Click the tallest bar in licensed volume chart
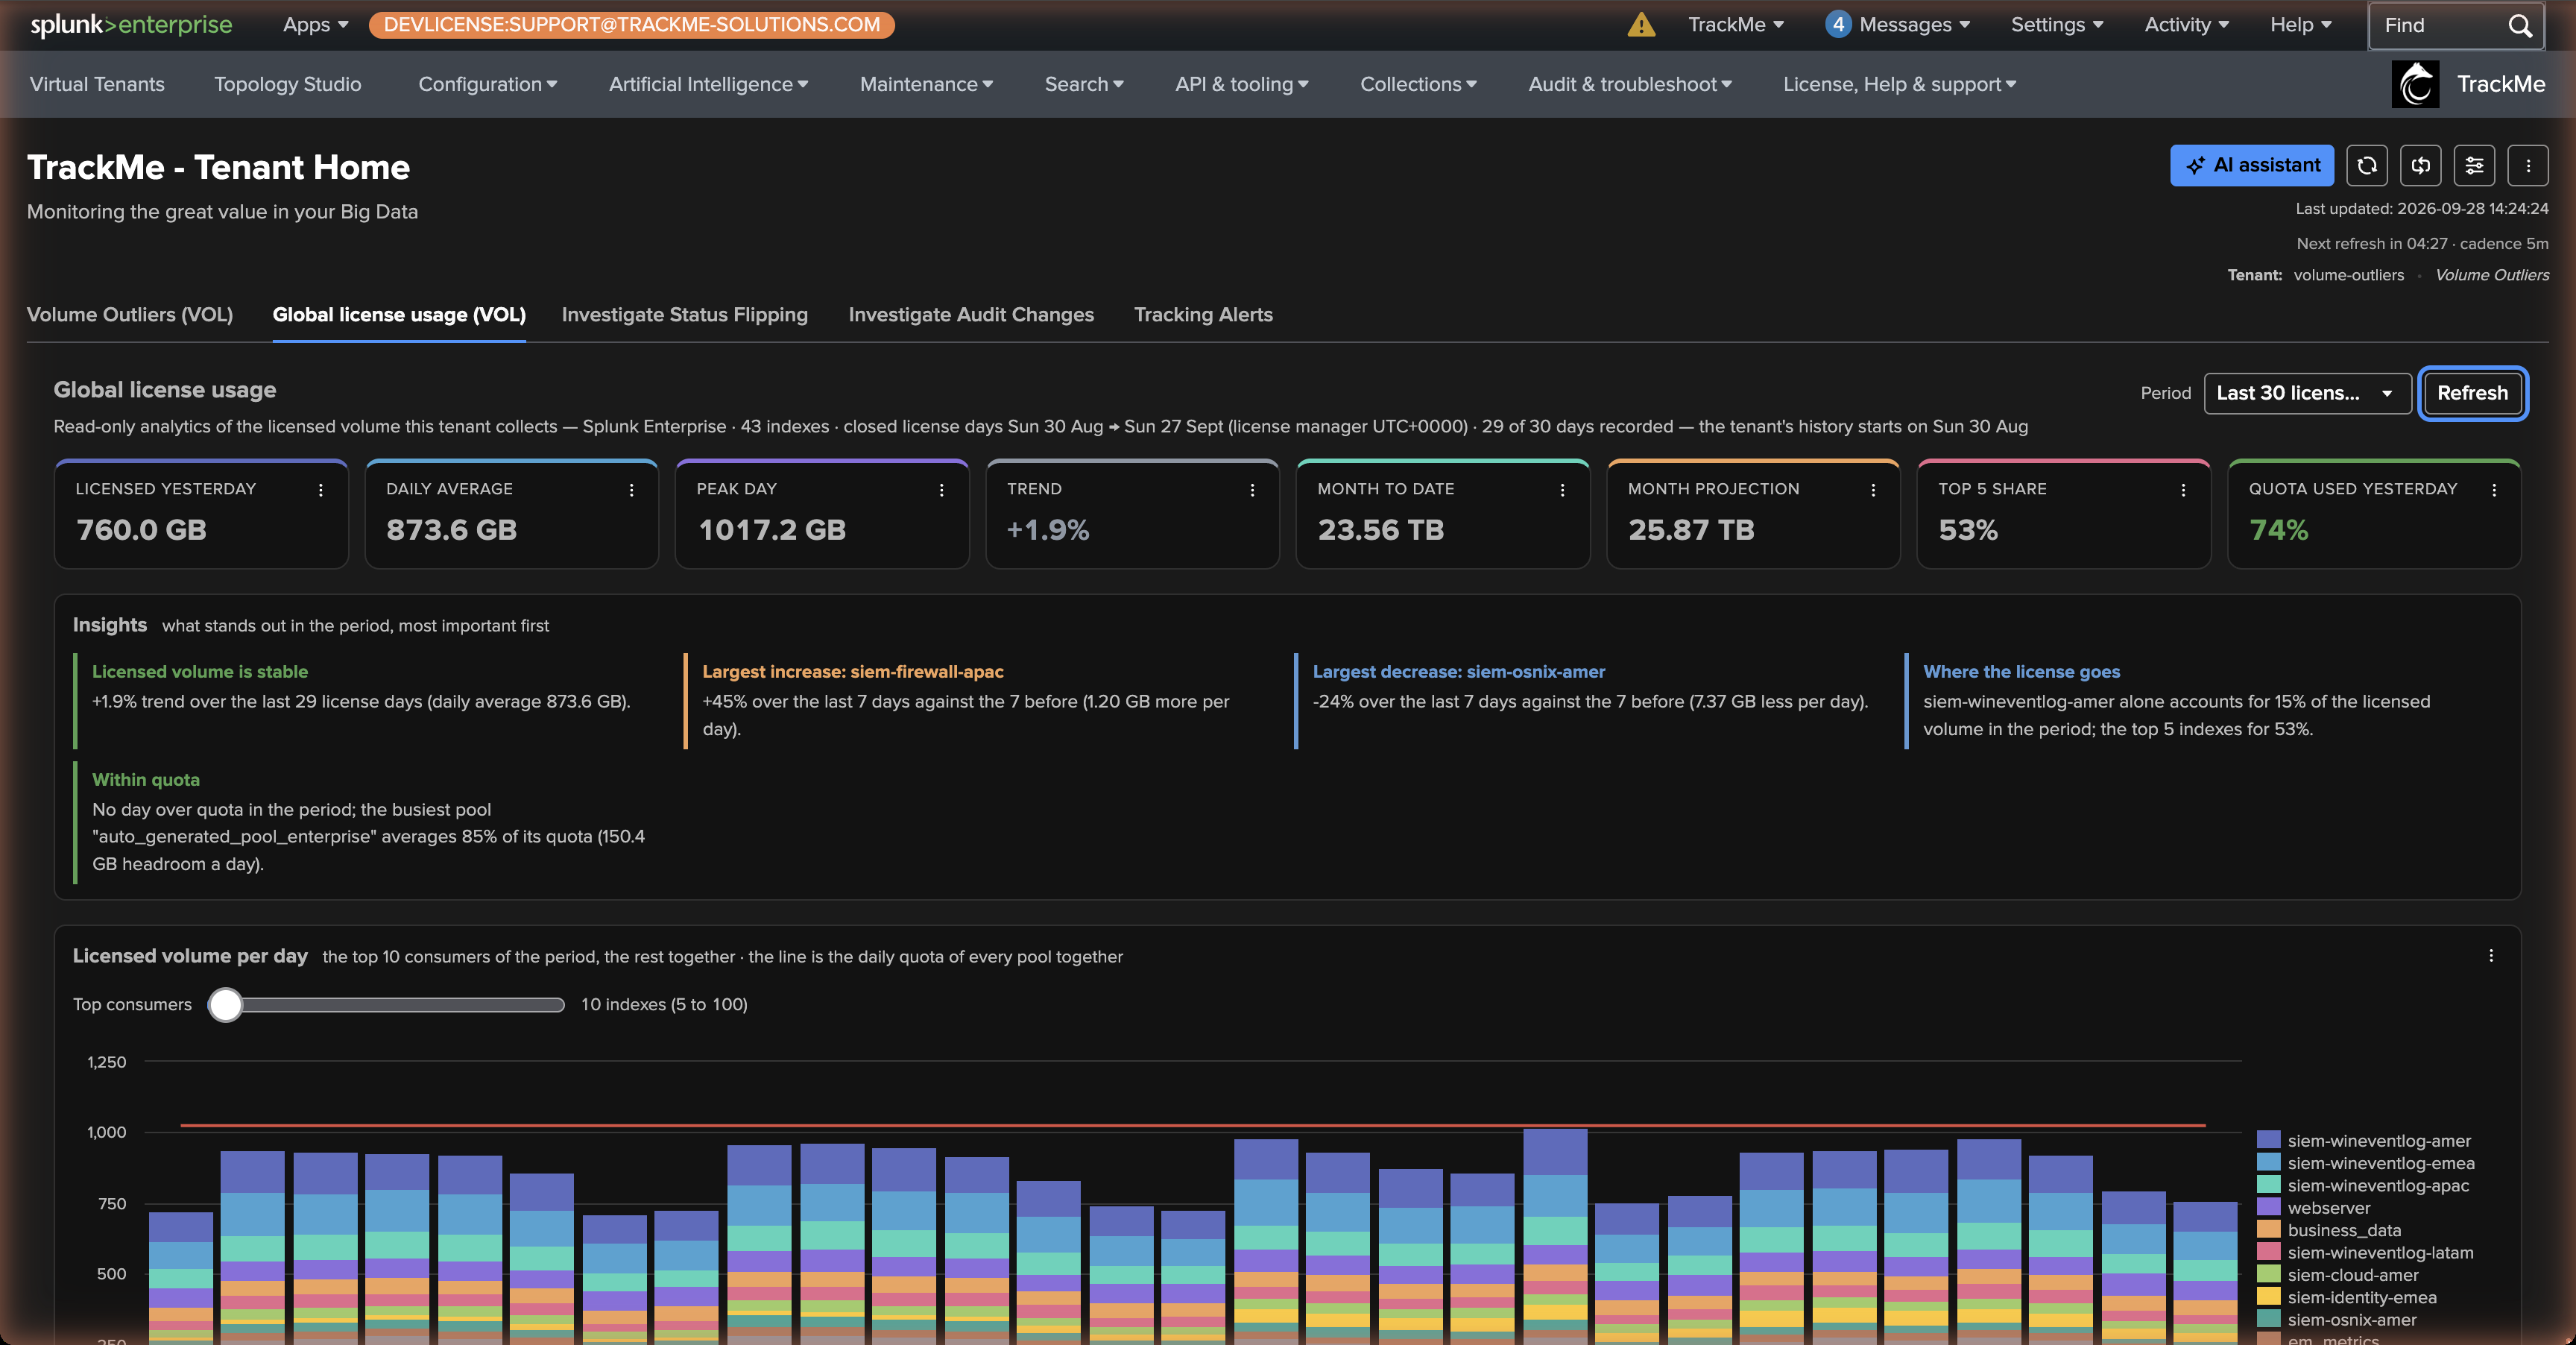The width and height of the screenshot is (2576, 1345). click(1555, 1236)
